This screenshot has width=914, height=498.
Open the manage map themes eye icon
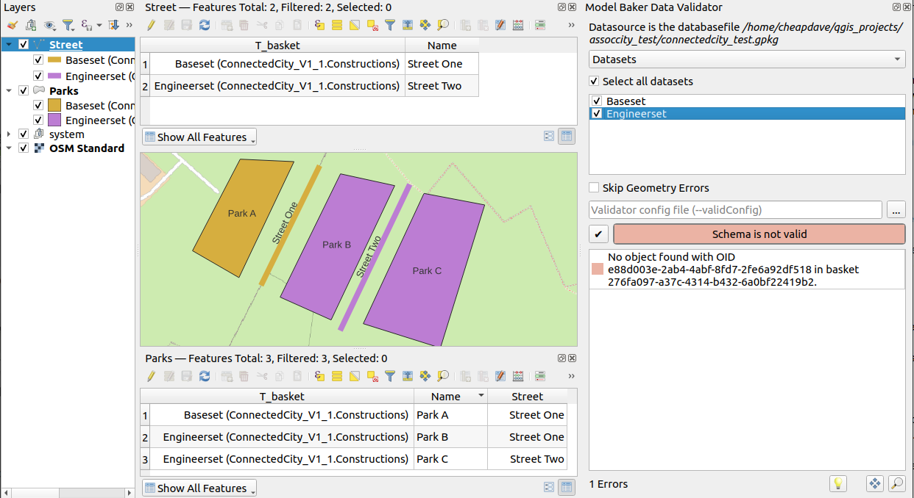[x=49, y=25]
